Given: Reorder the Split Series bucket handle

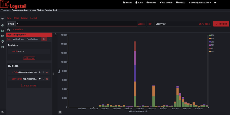Looking at the screenshot, I should [43, 79].
